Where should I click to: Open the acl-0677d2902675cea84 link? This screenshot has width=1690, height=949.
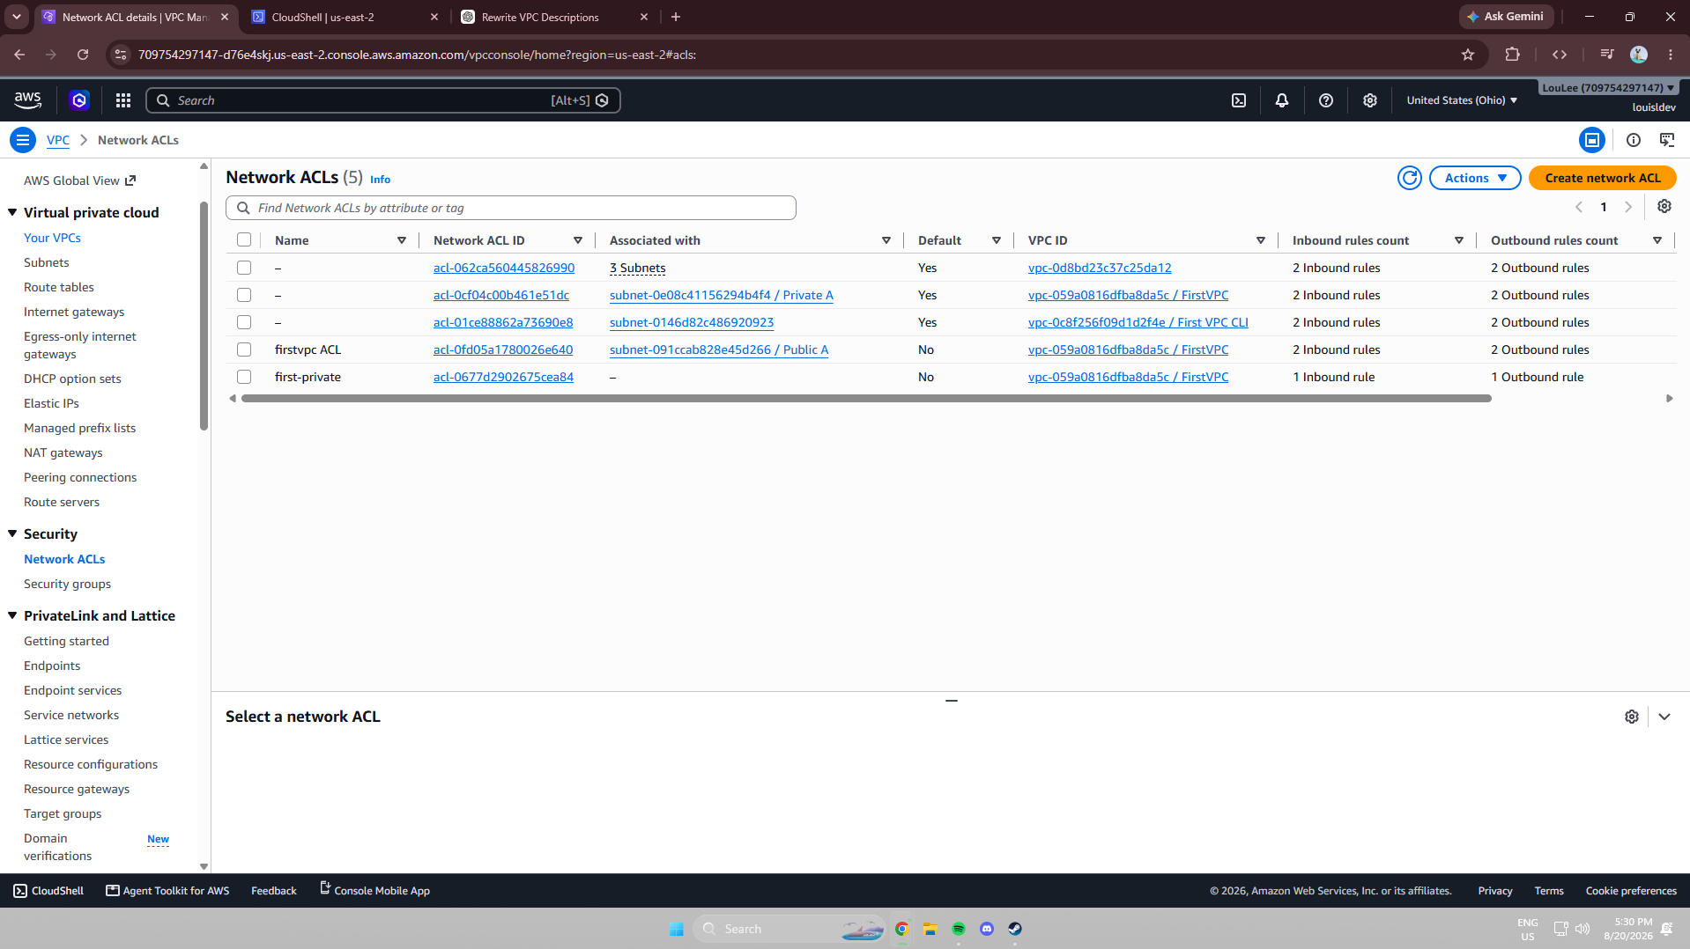pyautogui.click(x=503, y=377)
